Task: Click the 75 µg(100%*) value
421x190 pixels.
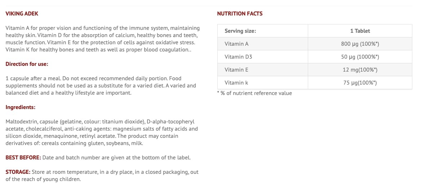Action: (360, 83)
